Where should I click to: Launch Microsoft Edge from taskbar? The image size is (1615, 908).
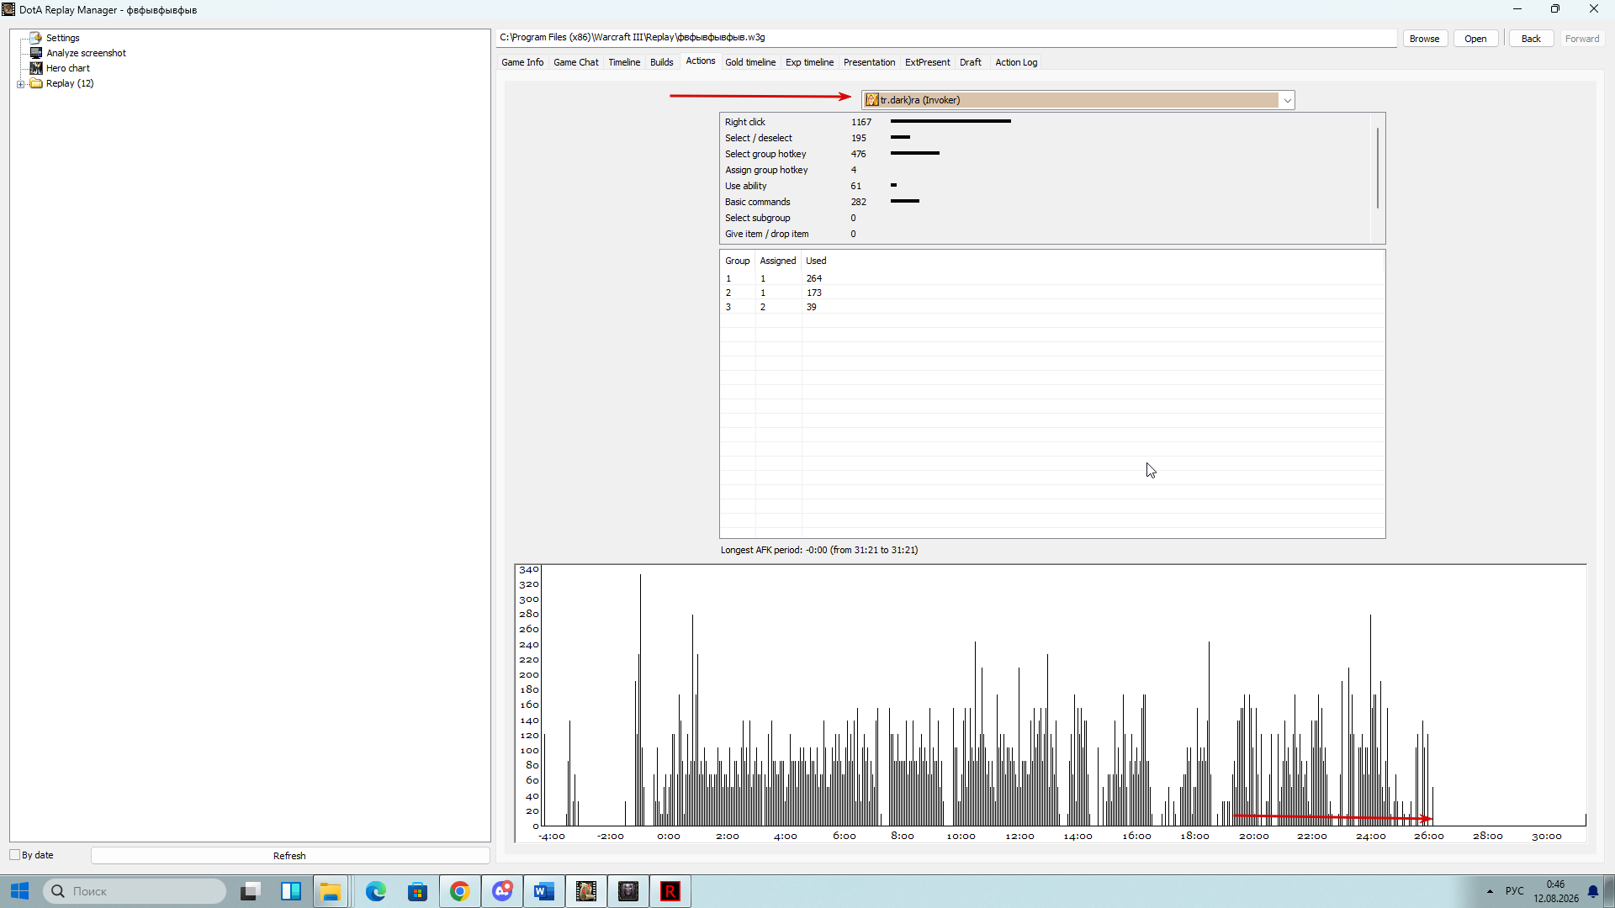point(375,891)
